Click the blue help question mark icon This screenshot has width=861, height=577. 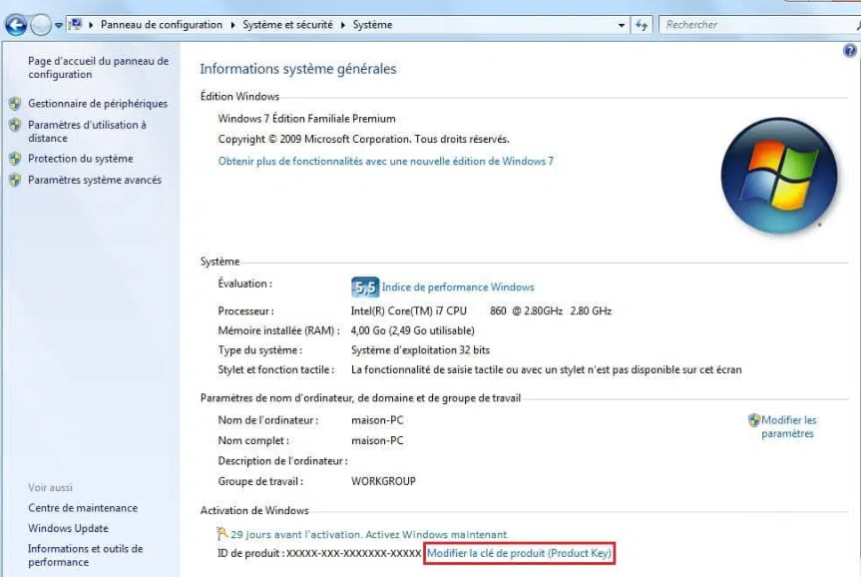point(851,48)
